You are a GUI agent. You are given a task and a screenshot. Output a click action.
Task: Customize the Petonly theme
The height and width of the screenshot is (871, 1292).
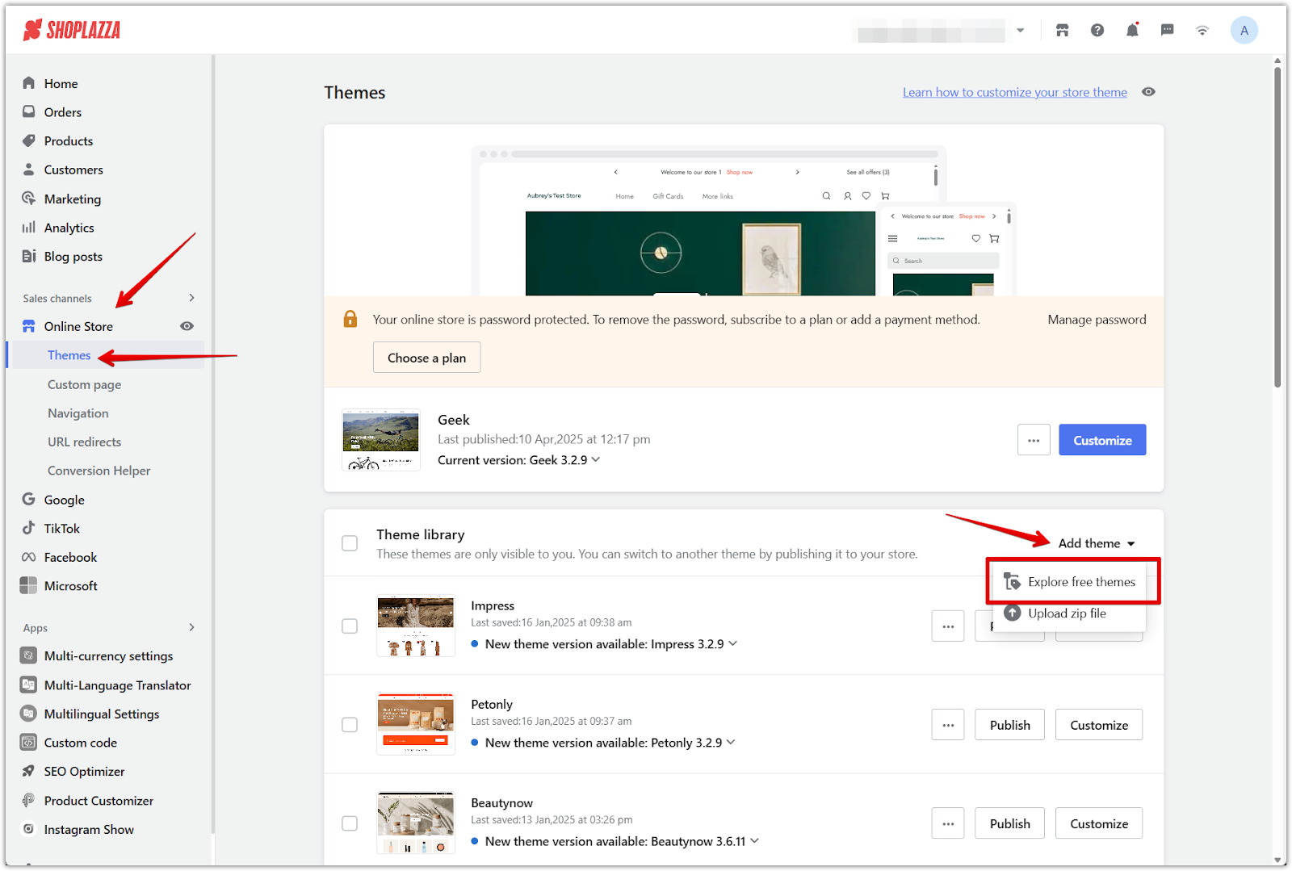click(x=1099, y=725)
